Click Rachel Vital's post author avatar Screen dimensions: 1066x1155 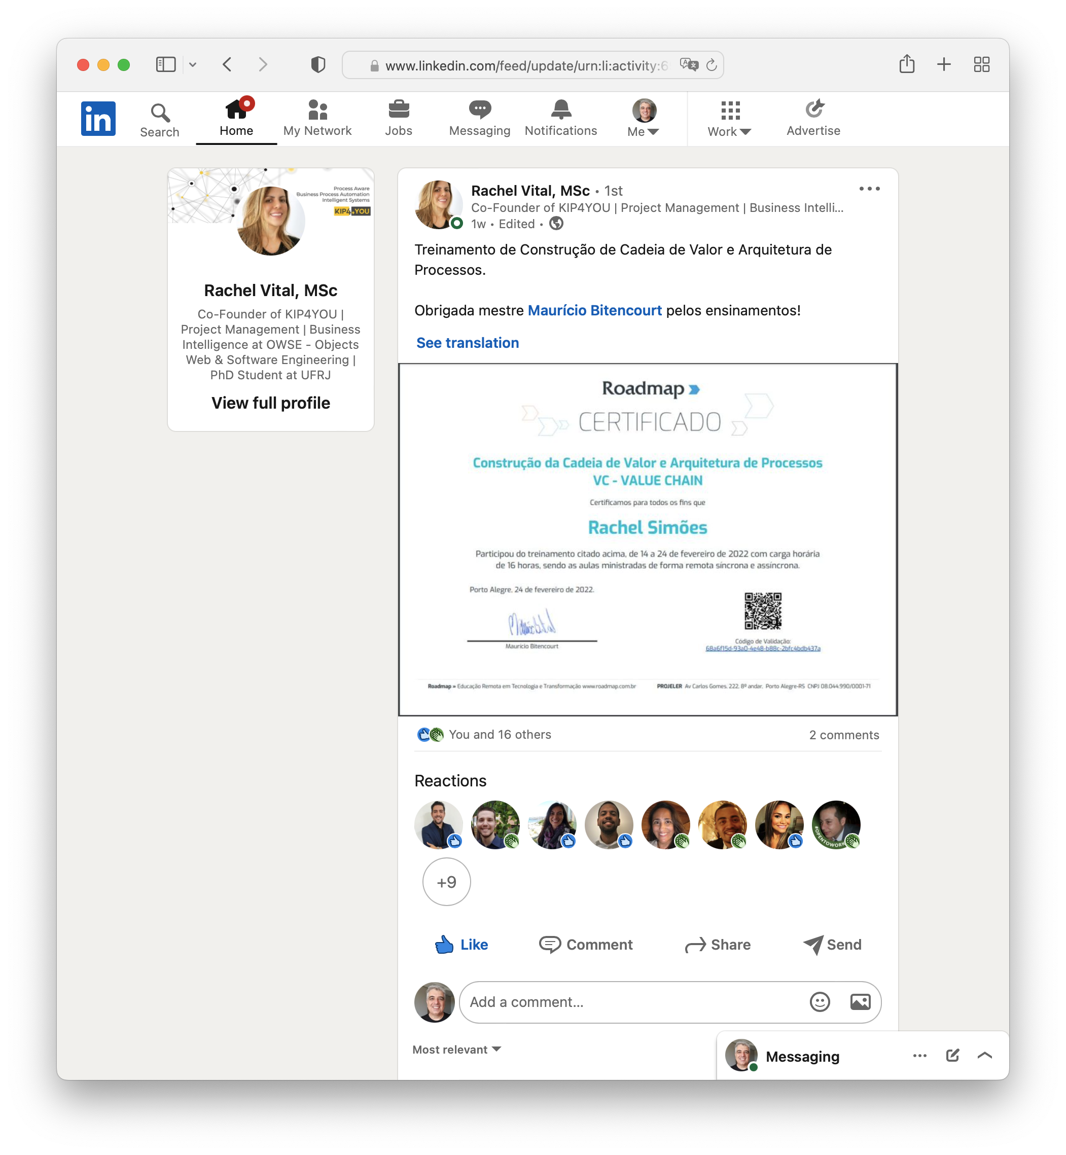[x=438, y=205]
